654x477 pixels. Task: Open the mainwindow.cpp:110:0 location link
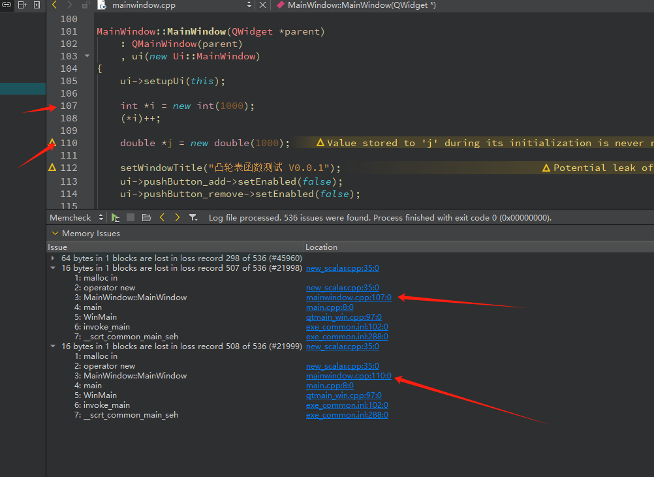pyautogui.click(x=349, y=376)
